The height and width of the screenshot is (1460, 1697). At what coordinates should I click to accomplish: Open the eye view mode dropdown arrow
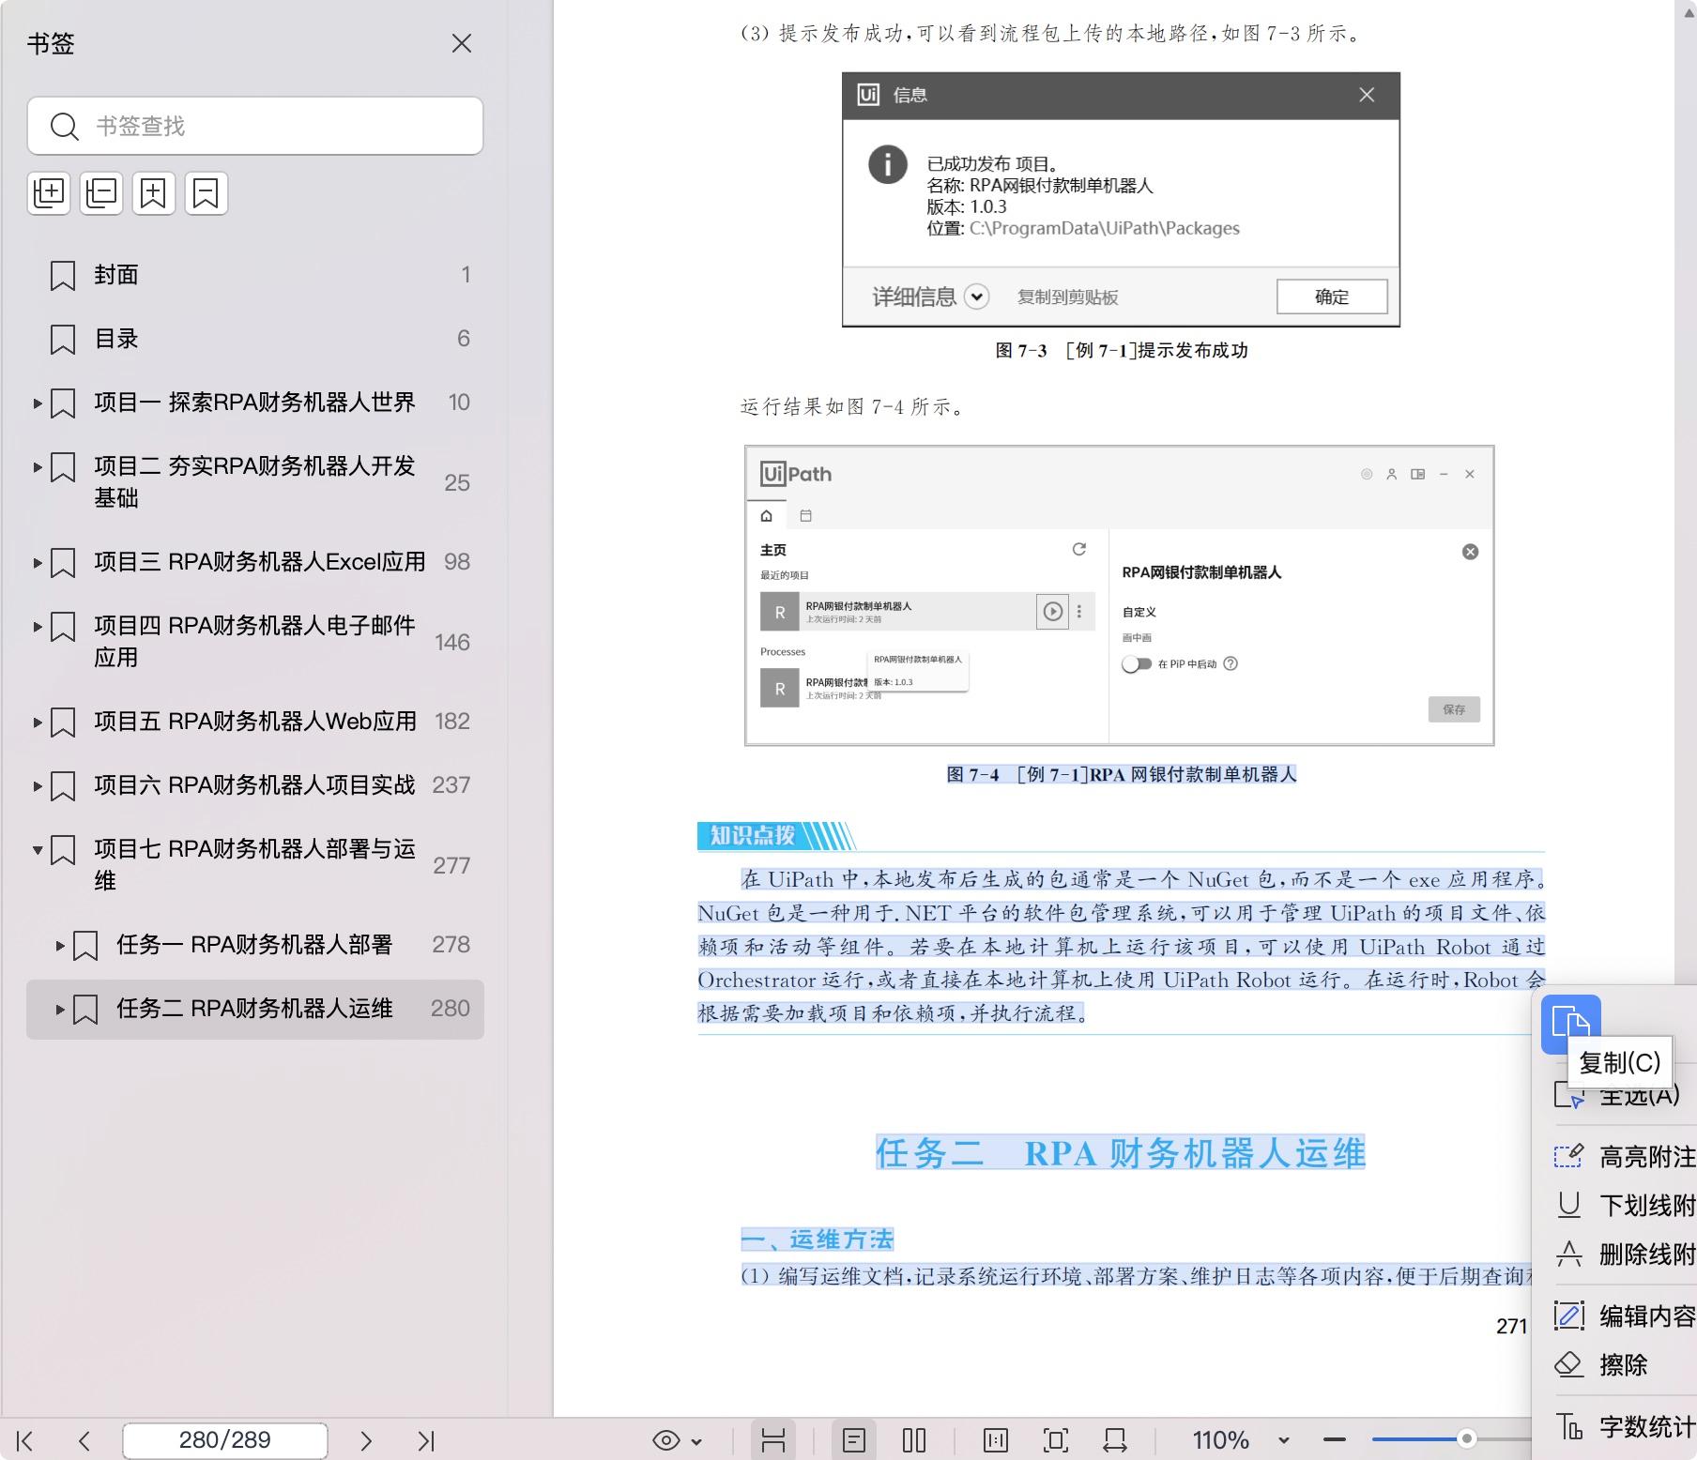pos(696,1441)
